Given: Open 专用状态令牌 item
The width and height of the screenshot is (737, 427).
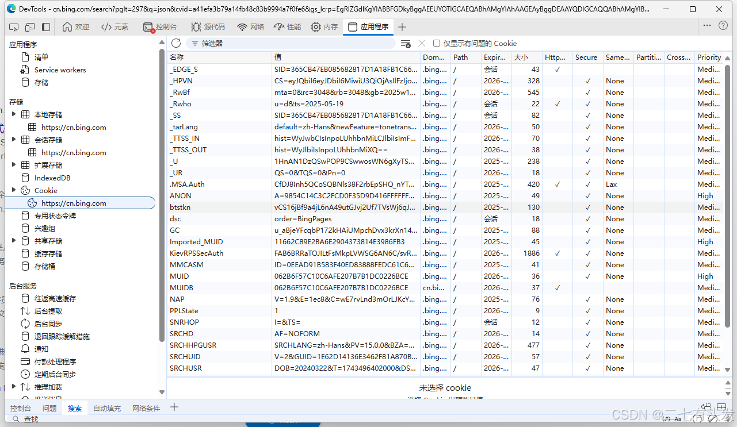Looking at the screenshot, I should (55, 216).
